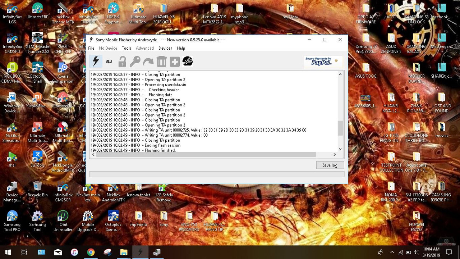Open the Action Center notifications icon
Screen dimensions: 460x259
[448, 252]
